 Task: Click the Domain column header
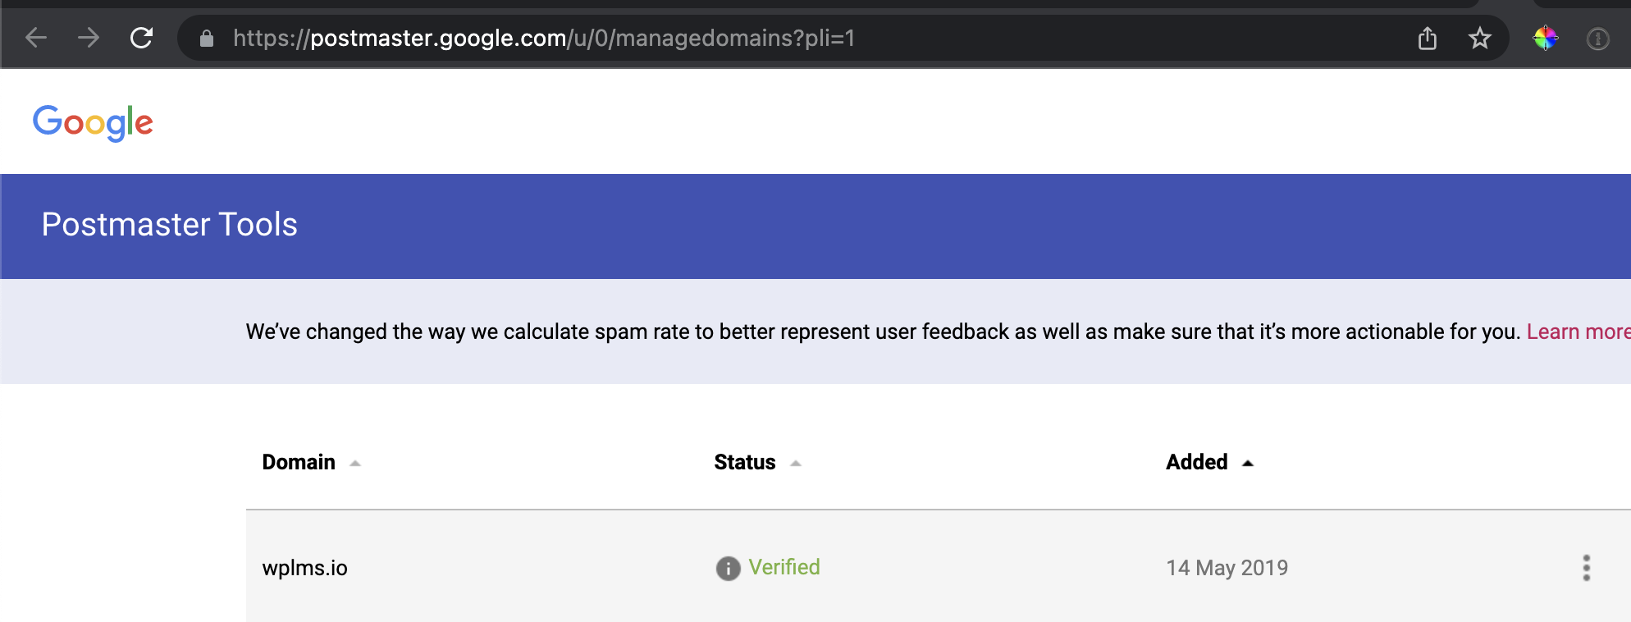pyautogui.click(x=299, y=462)
